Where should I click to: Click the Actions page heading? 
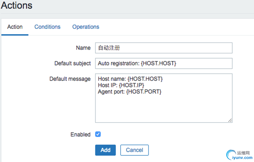(x=17, y=5)
